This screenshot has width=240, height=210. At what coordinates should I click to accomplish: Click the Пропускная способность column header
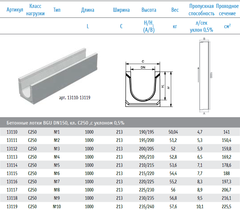pos(201,10)
